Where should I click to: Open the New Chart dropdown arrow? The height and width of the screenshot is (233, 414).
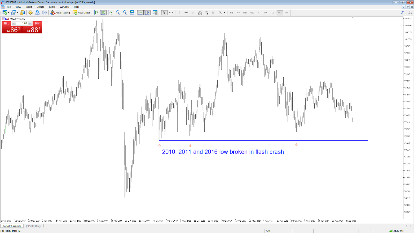click(9, 13)
